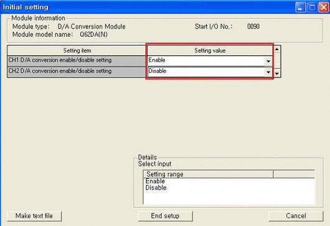Image resolution: width=330 pixels, height=226 pixels.
Task: Click the End setup button
Action: click(x=165, y=216)
